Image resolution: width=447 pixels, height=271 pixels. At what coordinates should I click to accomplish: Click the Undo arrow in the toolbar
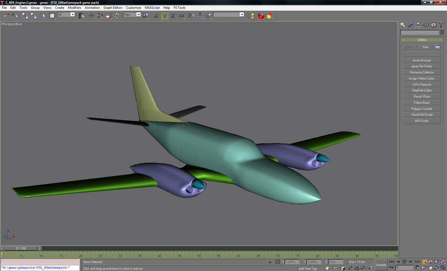[7, 16]
